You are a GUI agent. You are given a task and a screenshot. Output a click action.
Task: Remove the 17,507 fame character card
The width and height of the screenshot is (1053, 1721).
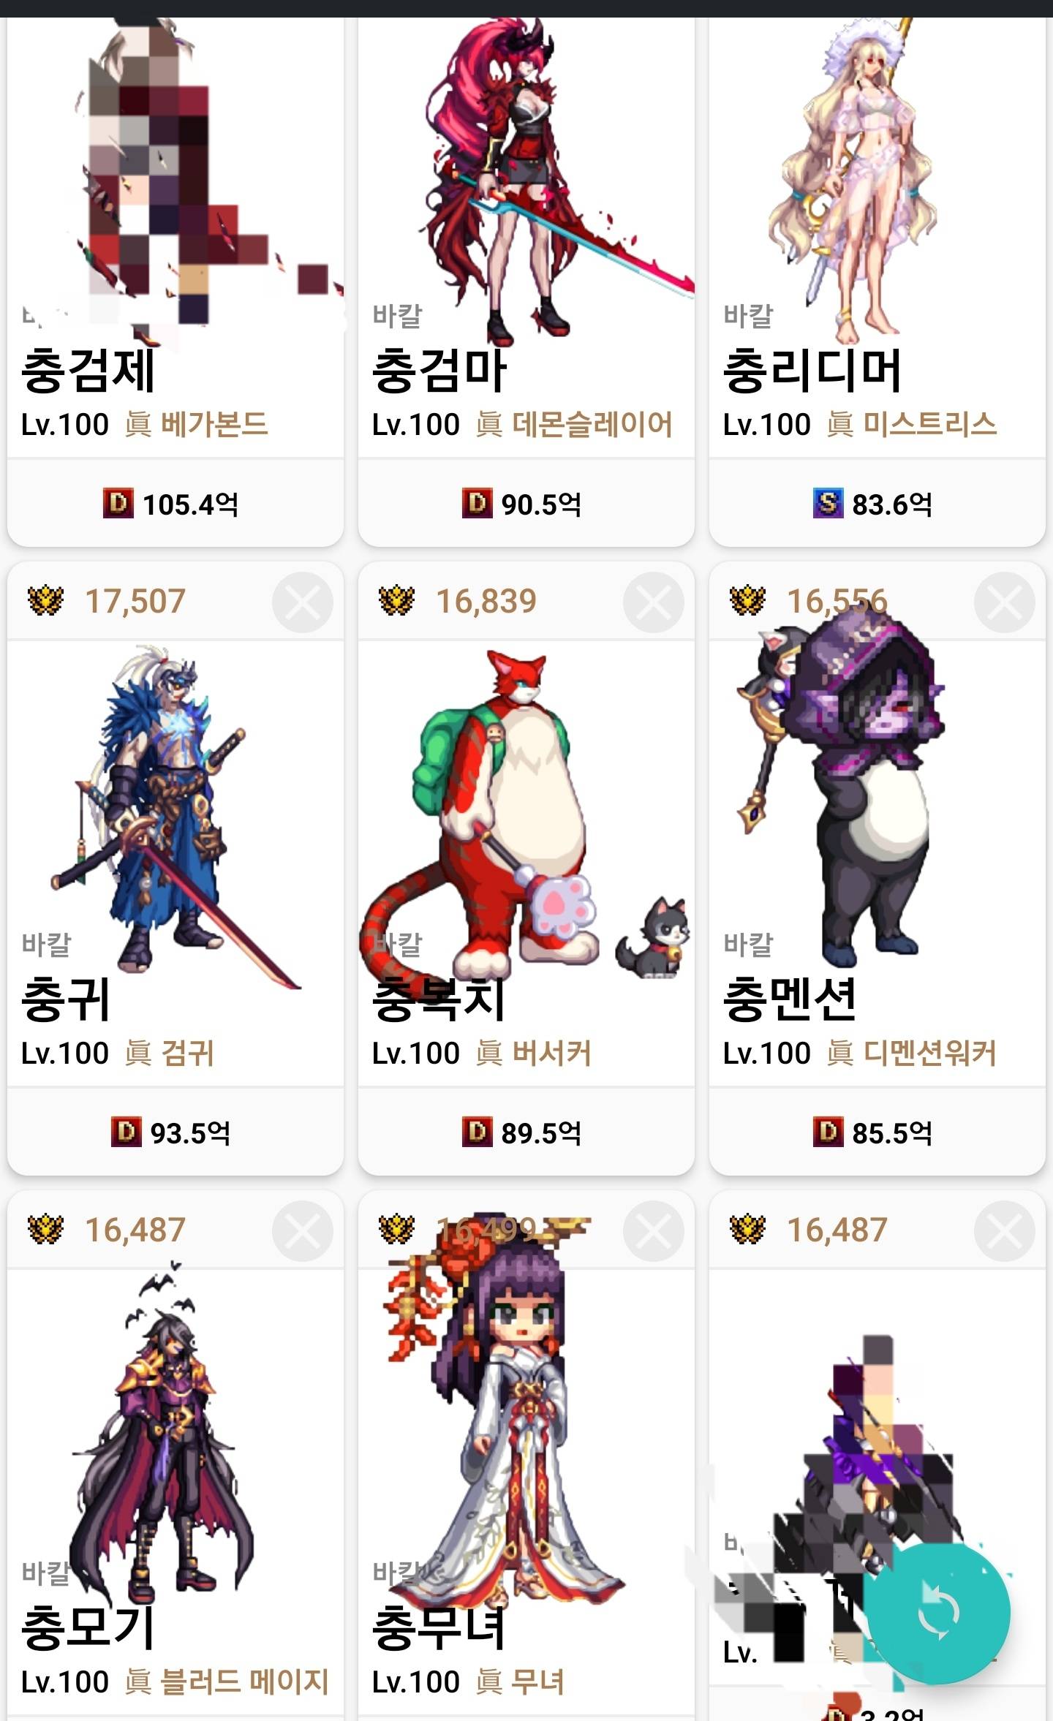pos(303,602)
